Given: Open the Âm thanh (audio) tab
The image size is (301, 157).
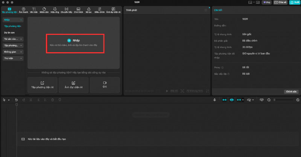Looking at the screenshot, I should click(23, 10).
